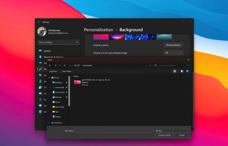Image resolution: width=228 pixels, height=146 pixels.
Task: Select the mac-os-big-sur wallpaper JPG file
Action: 92,82
